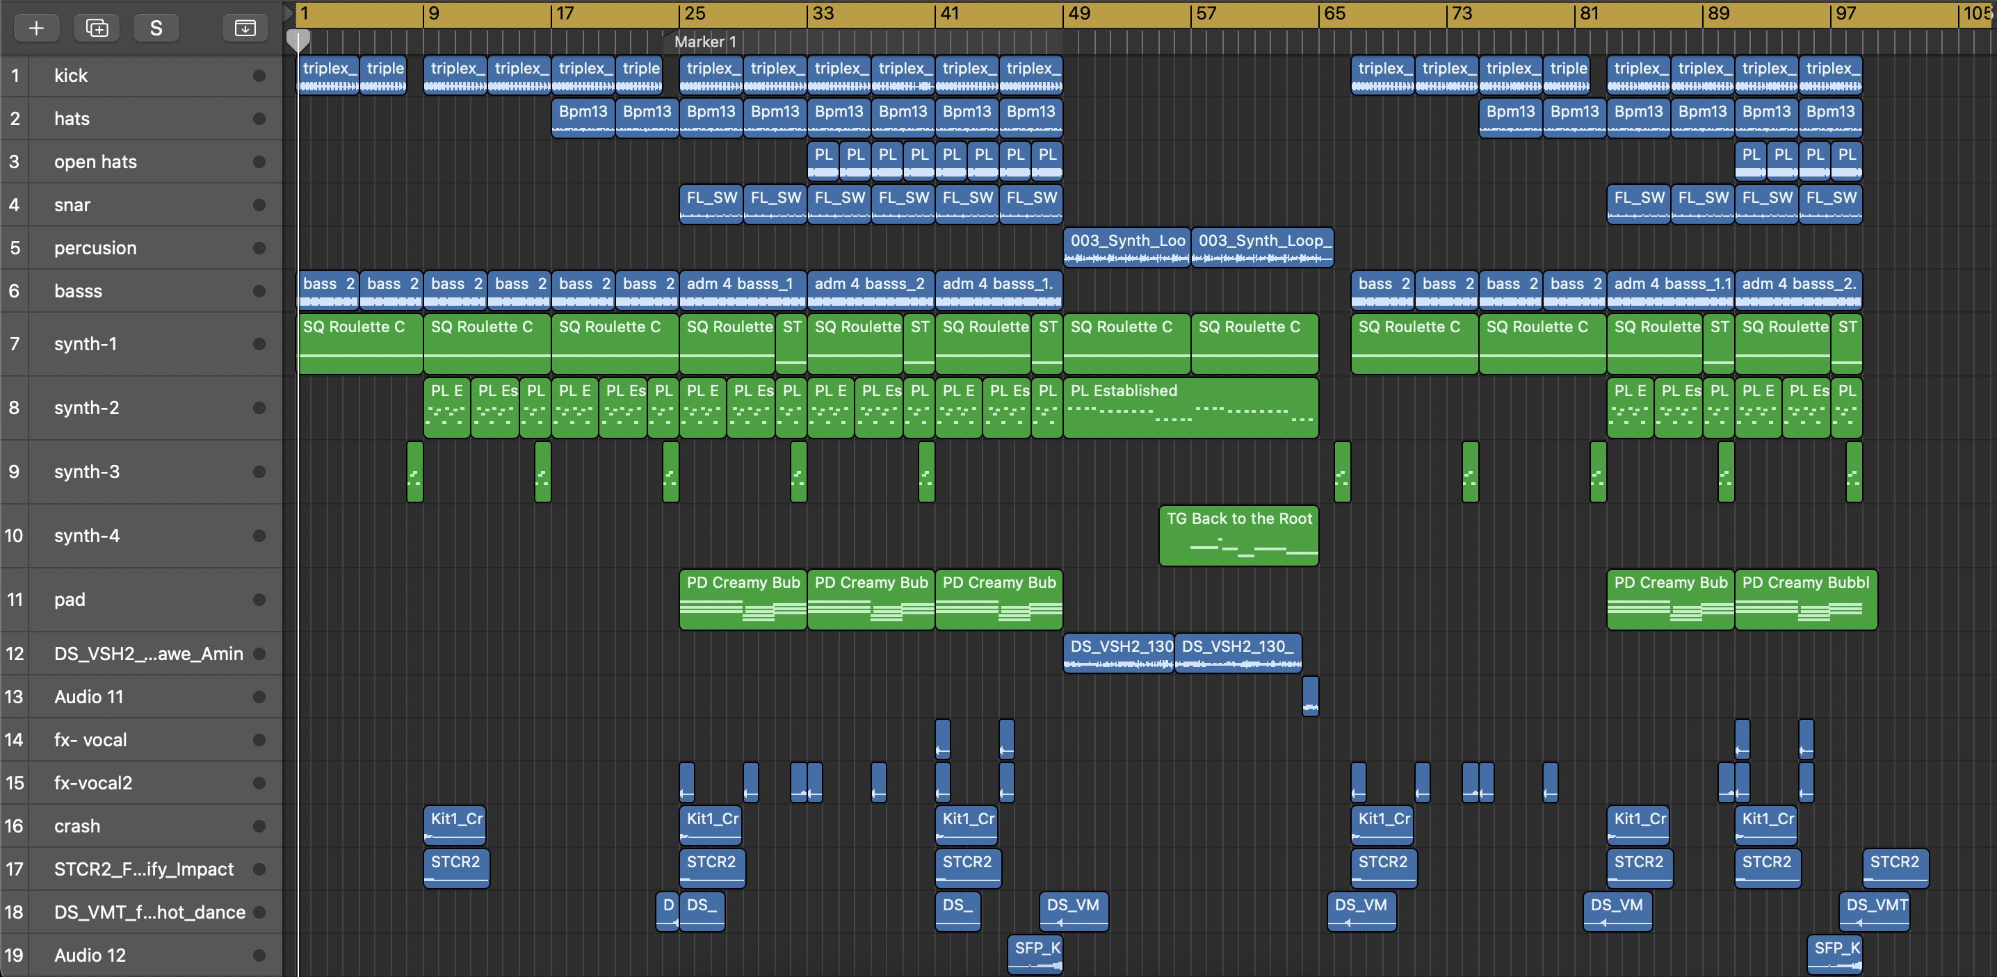
Task: Select the TG Back to the Root region
Action: point(1238,535)
